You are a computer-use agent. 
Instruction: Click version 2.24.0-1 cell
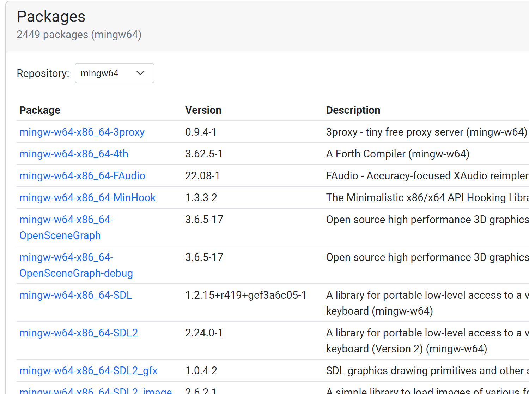[x=204, y=333]
